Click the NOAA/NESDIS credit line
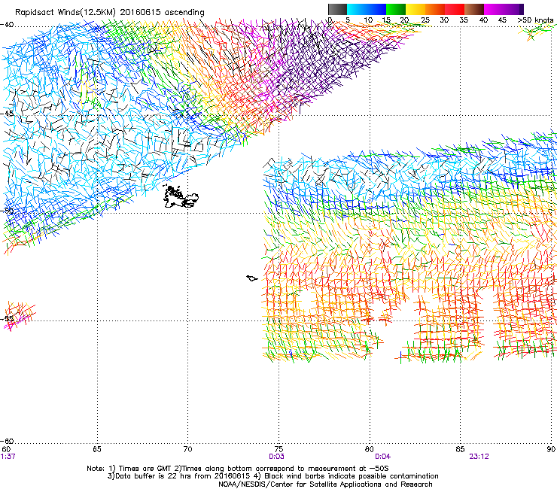 (325, 484)
